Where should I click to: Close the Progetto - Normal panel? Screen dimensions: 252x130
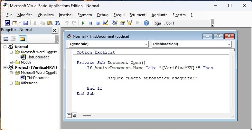click(x=55, y=30)
